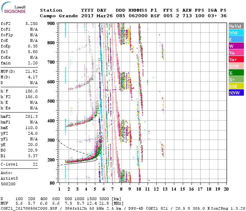Image resolution: width=246 pixels, height=211 pixels.
Task: Click the 20 MHz frequency axis tick
Action: click(226, 189)
